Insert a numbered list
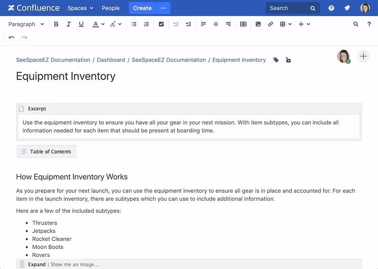Screen dimensions: 378x269 (x=146, y=24)
